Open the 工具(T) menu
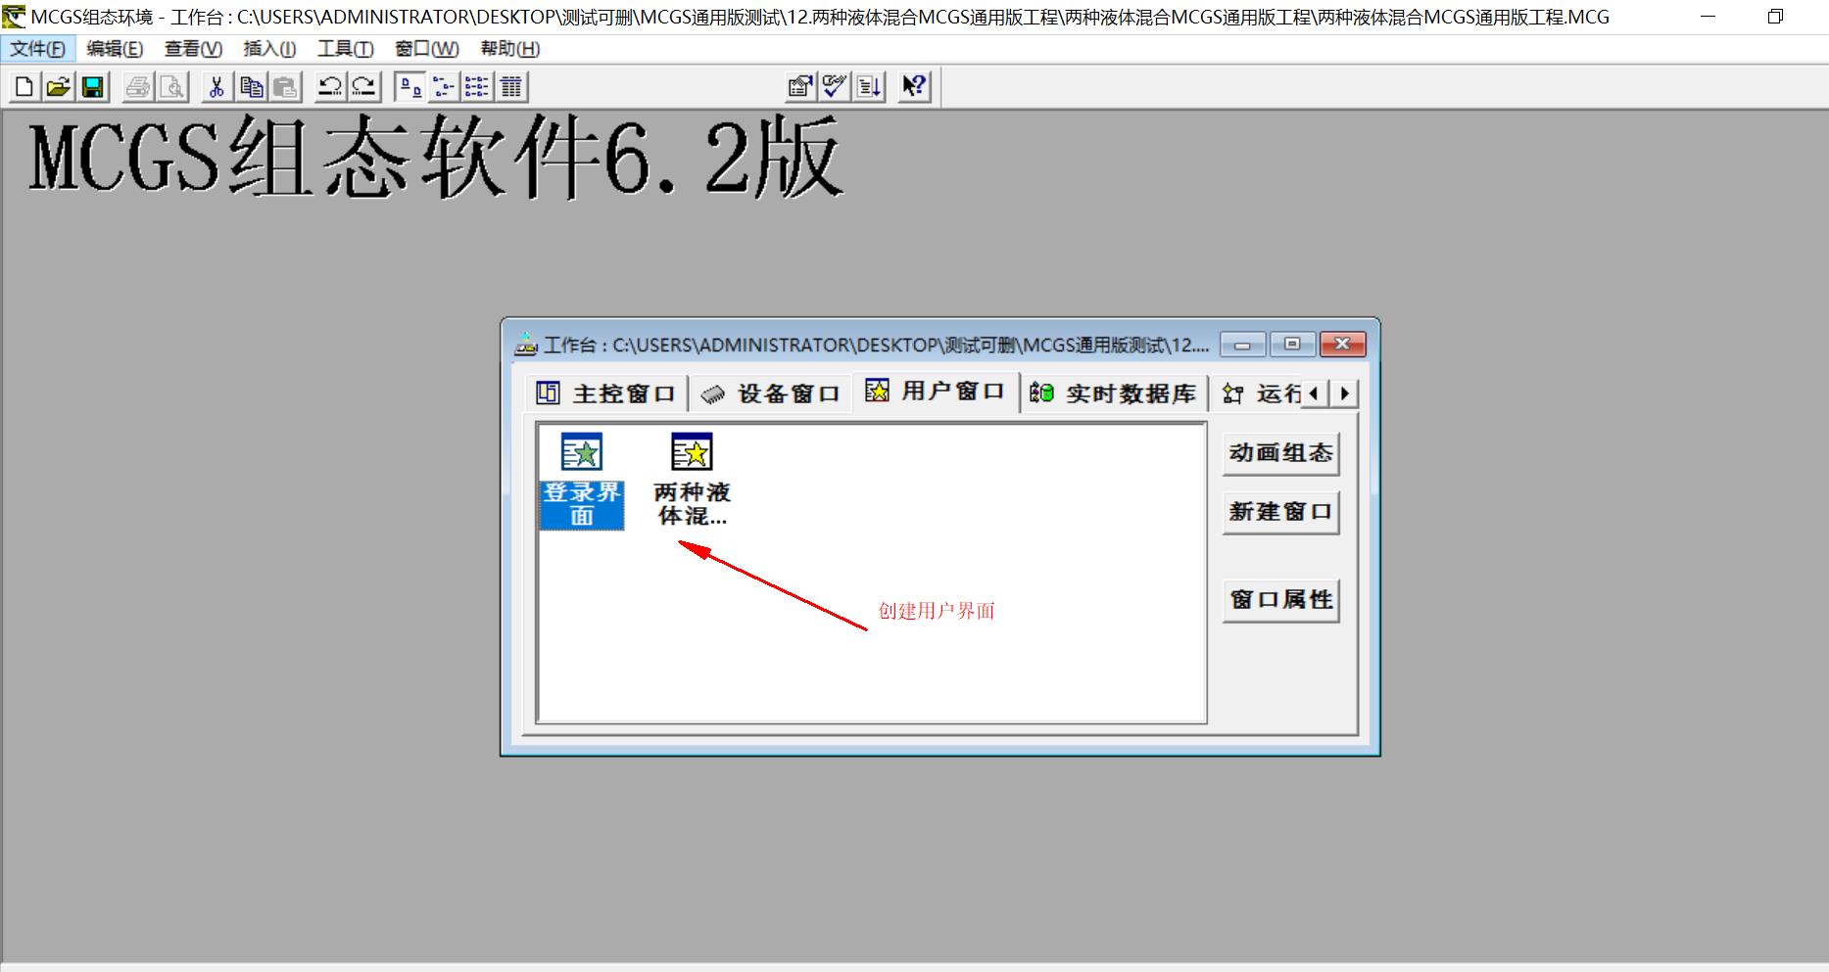This screenshot has width=1829, height=972. click(345, 48)
